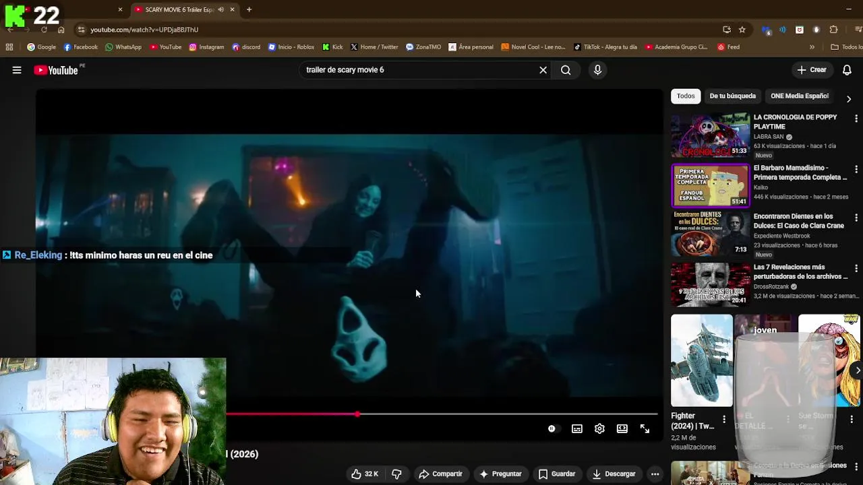Bookmark this page with star
863x485 pixels.
(742, 30)
